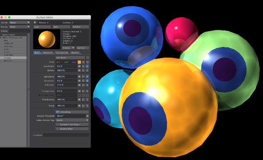Disable the Smoothing checkbox
This screenshot has width=263, height=160.
(x=58, y=112)
